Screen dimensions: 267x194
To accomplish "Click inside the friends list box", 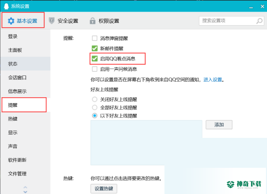I will (x=146, y=143).
